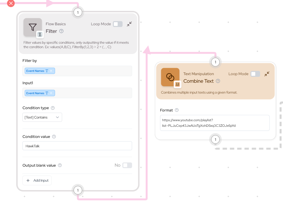Click the Filter node description text
The image size is (283, 218).
[x=76, y=45]
